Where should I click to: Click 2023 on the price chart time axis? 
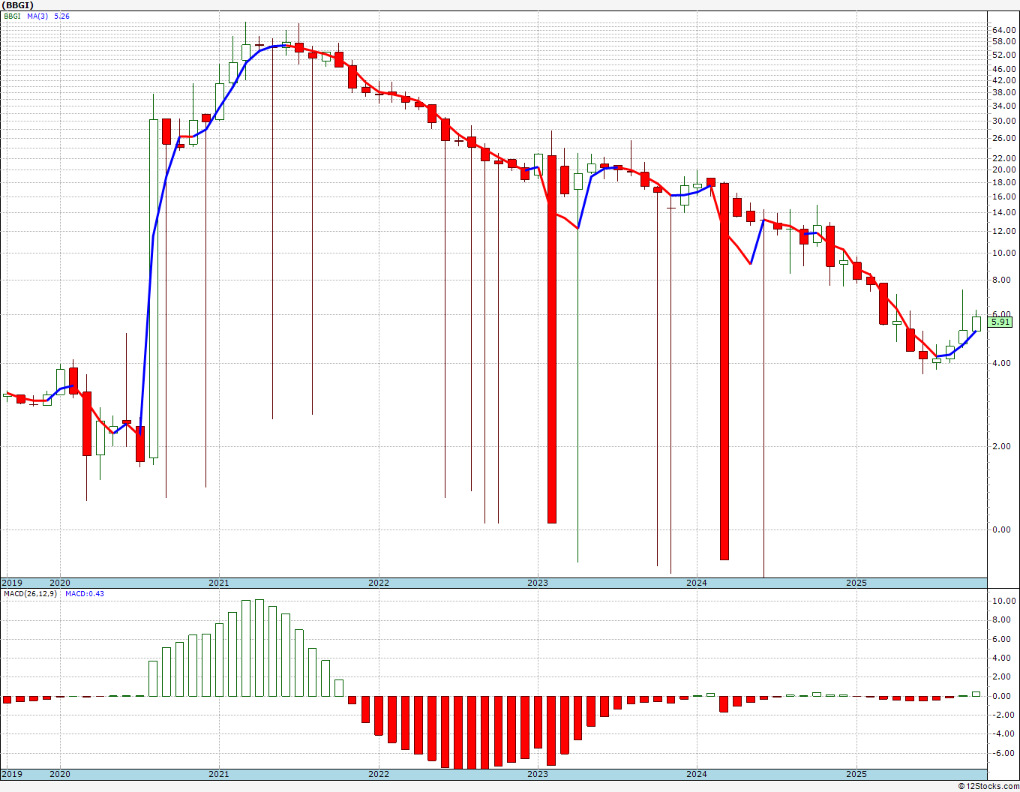(538, 583)
